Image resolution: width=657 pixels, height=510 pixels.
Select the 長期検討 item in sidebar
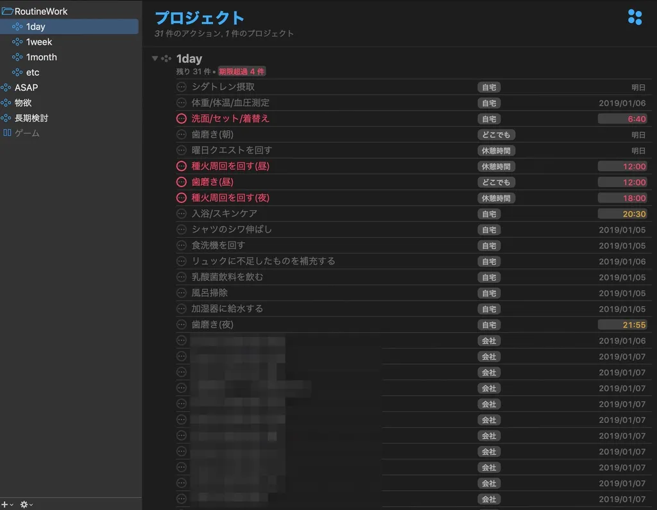pos(31,118)
